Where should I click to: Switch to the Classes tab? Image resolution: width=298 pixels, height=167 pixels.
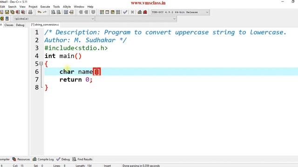[9, 25]
